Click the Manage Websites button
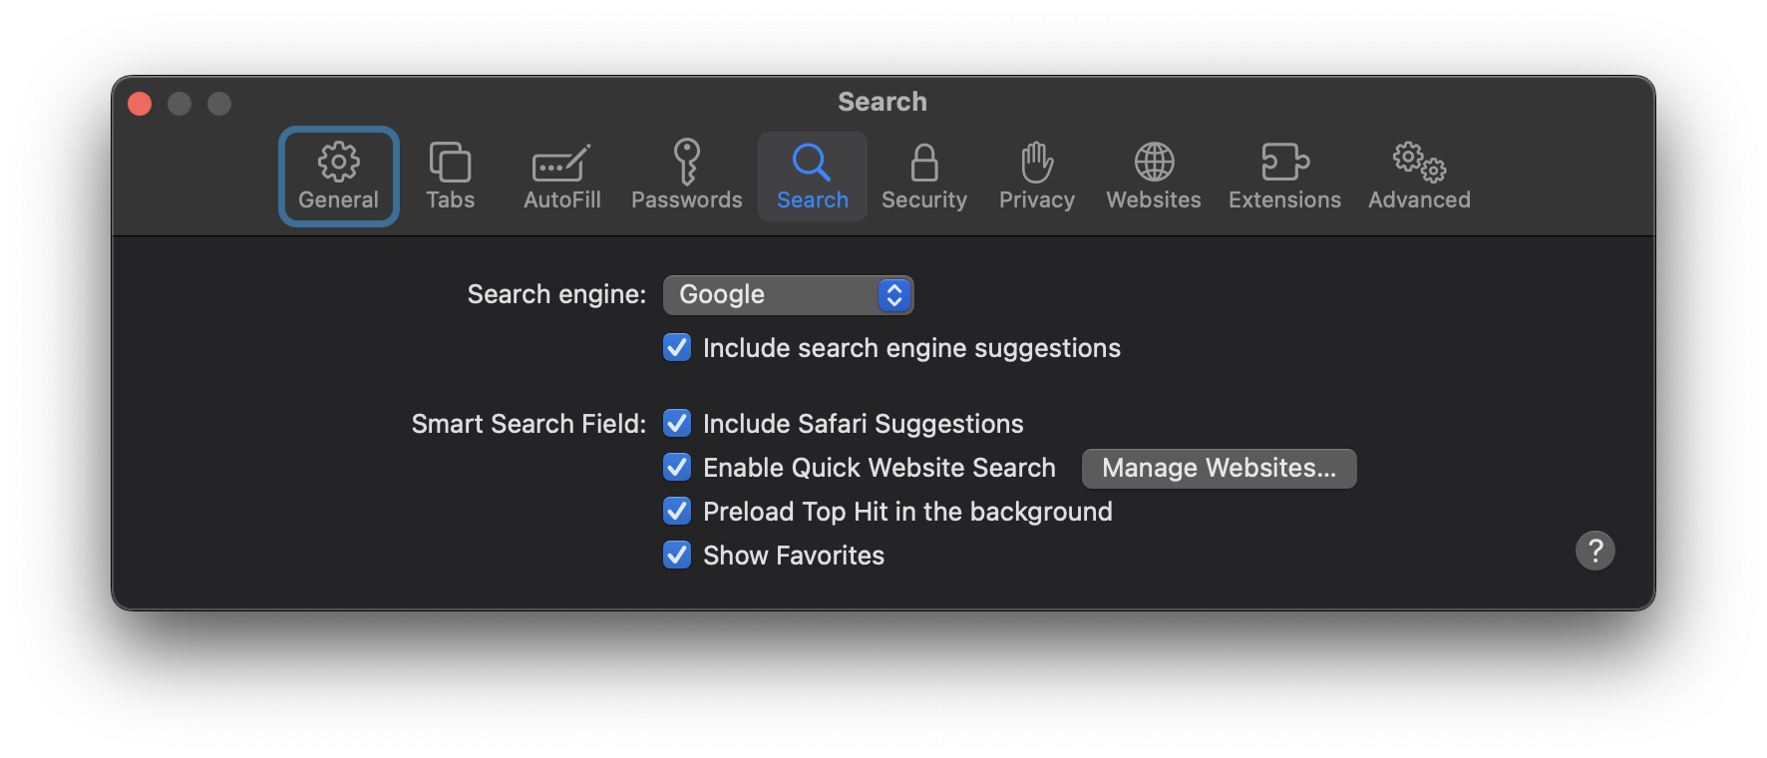The width and height of the screenshot is (1767, 758). click(1219, 468)
